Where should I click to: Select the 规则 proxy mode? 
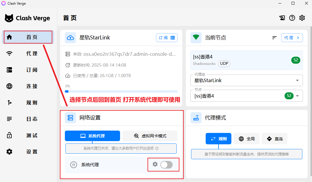pyautogui.click(x=219, y=139)
